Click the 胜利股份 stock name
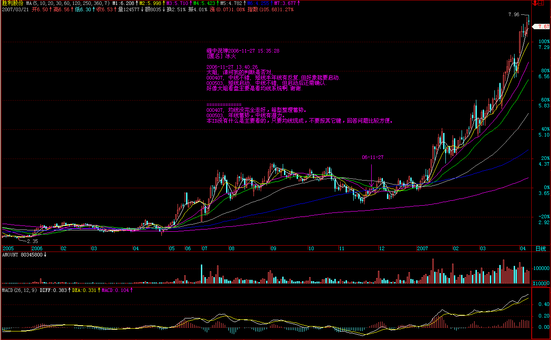 point(12,3)
